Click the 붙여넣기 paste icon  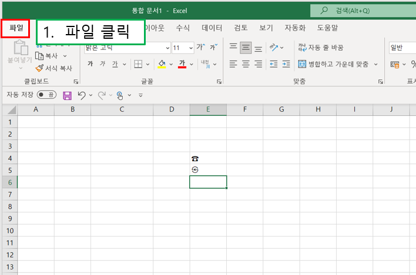point(21,48)
